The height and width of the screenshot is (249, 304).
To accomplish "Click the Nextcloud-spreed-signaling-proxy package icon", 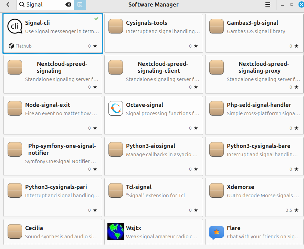I will tap(217, 67).
